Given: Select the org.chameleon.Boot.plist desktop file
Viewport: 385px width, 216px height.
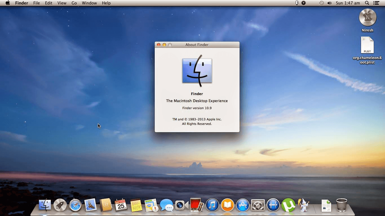Looking at the screenshot, I should (x=367, y=46).
